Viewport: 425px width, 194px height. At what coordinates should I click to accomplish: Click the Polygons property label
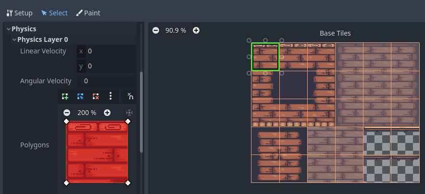[35, 145]
